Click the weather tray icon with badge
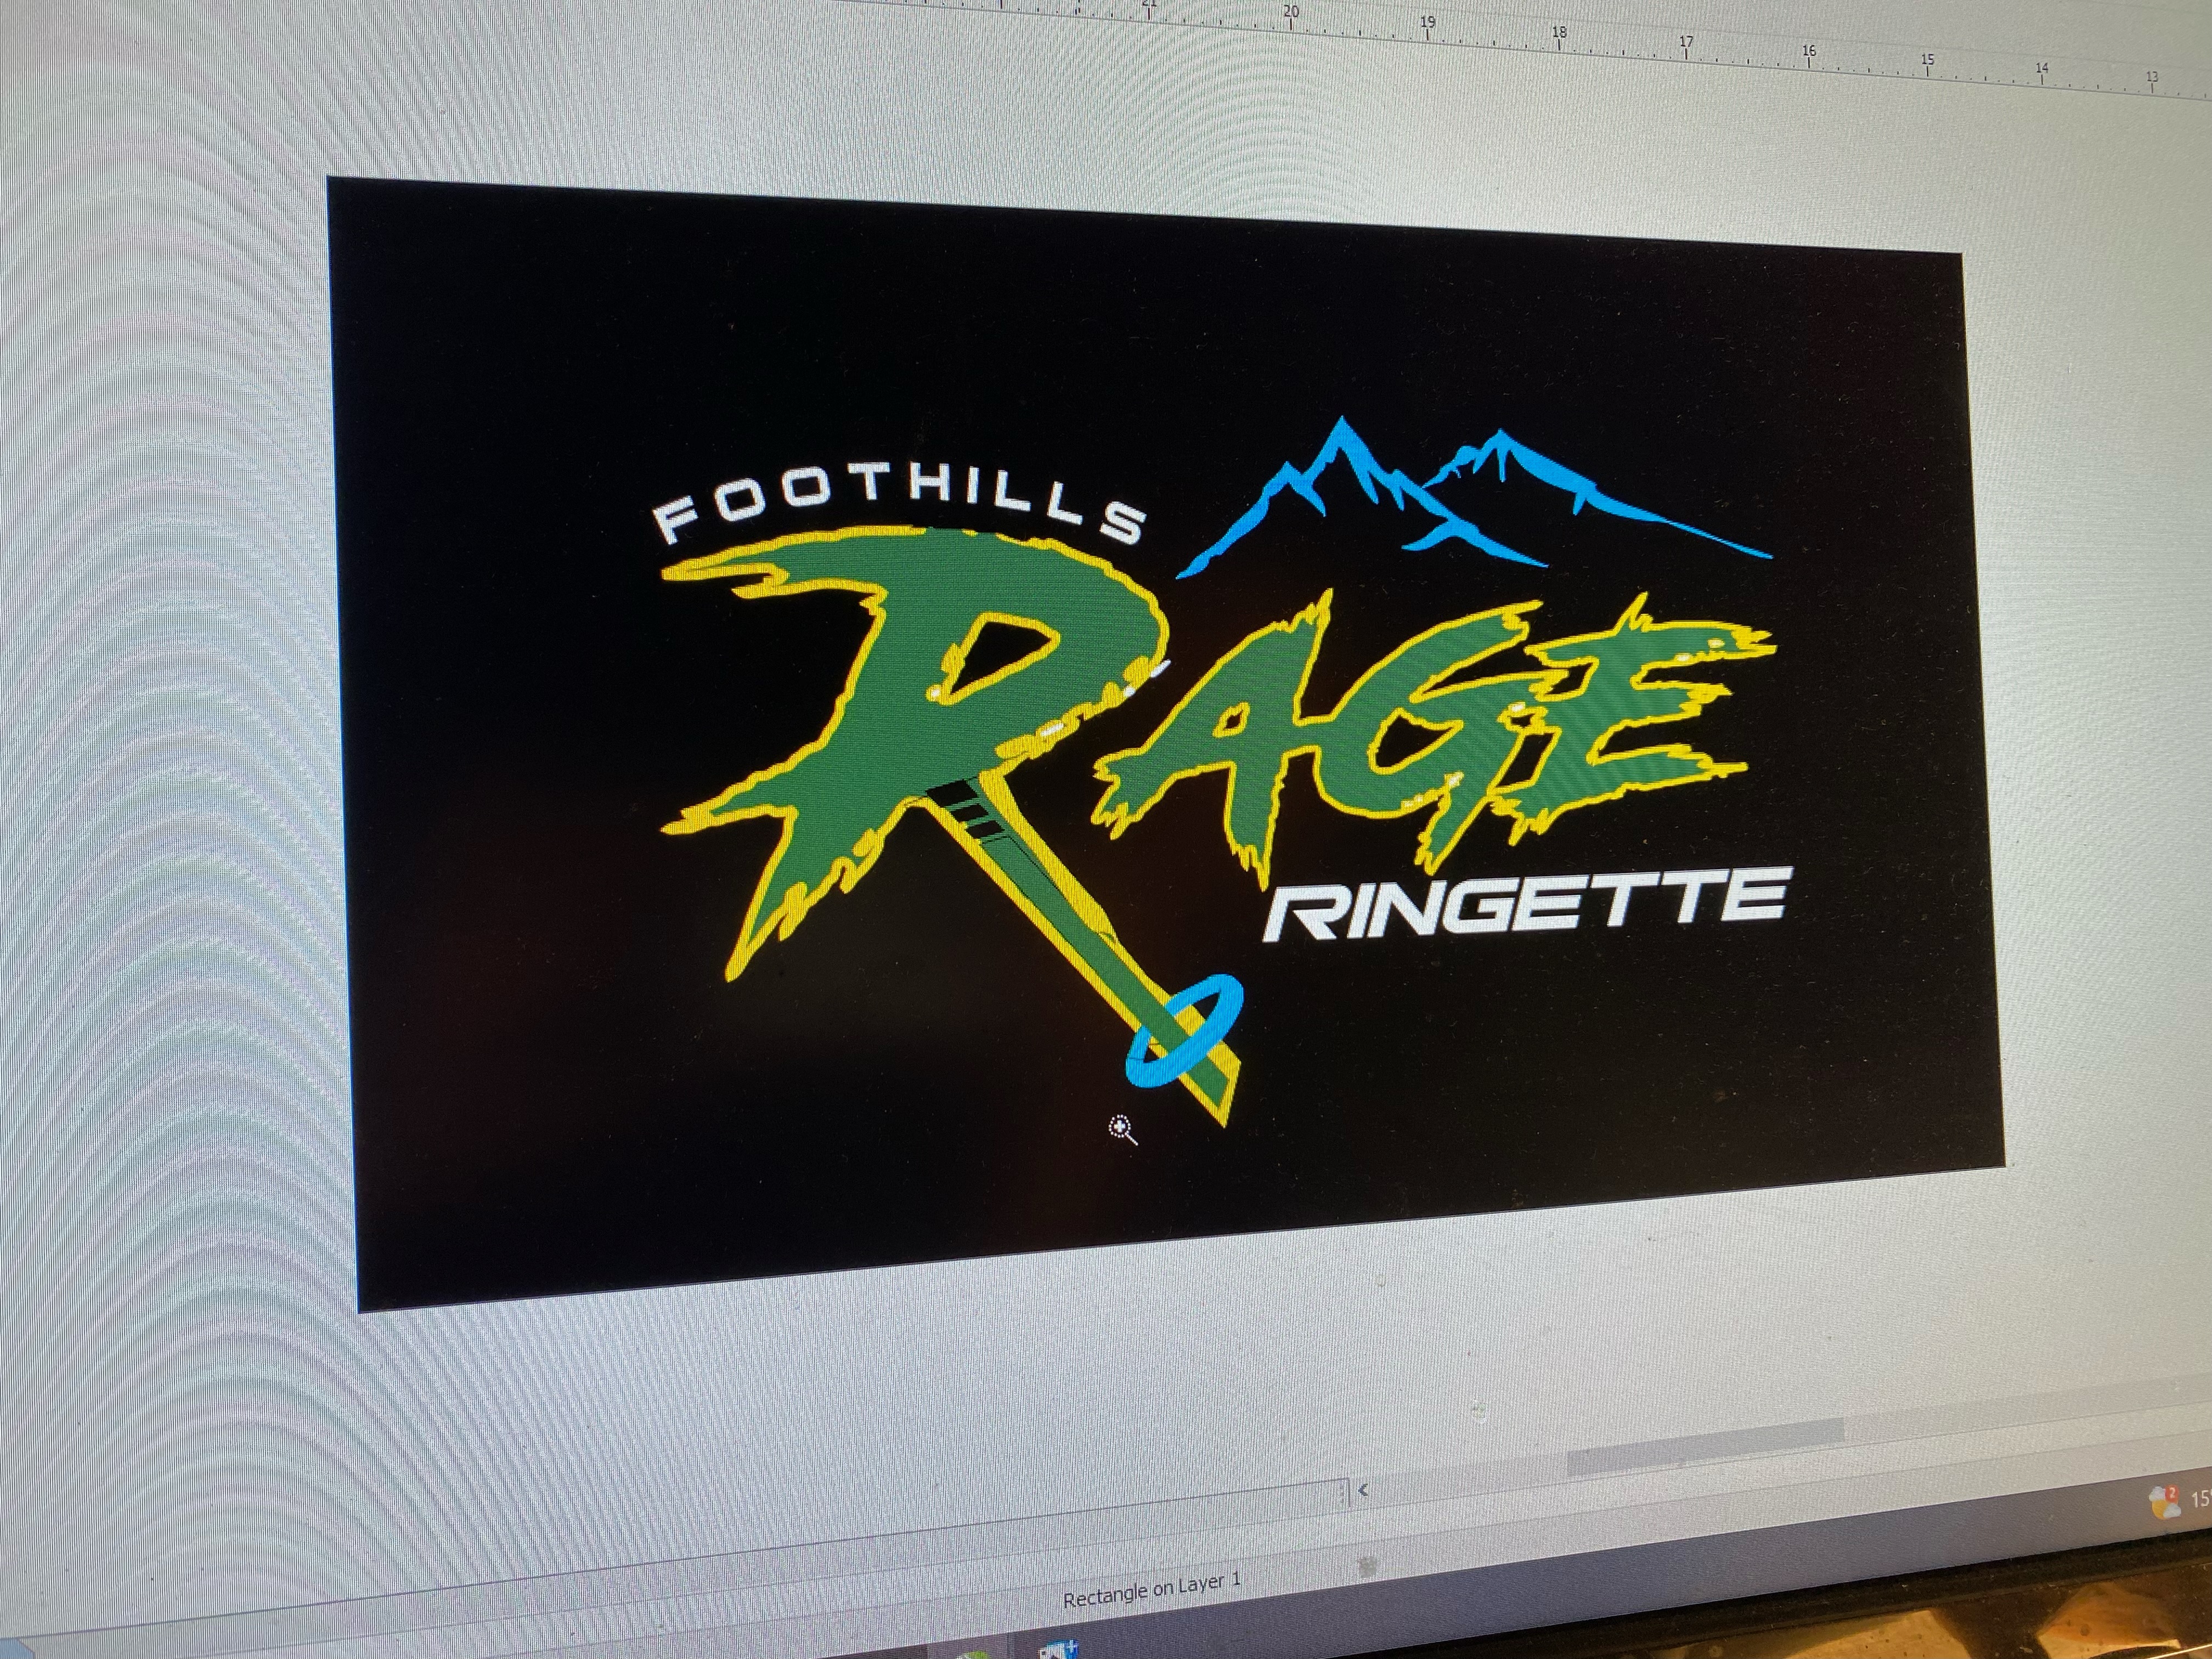The width and height of the screenshot is (2212, 1659). pyautogui.click(x=2164, y=1502)
